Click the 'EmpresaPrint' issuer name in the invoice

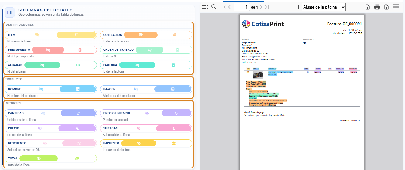tap(249, 42)
